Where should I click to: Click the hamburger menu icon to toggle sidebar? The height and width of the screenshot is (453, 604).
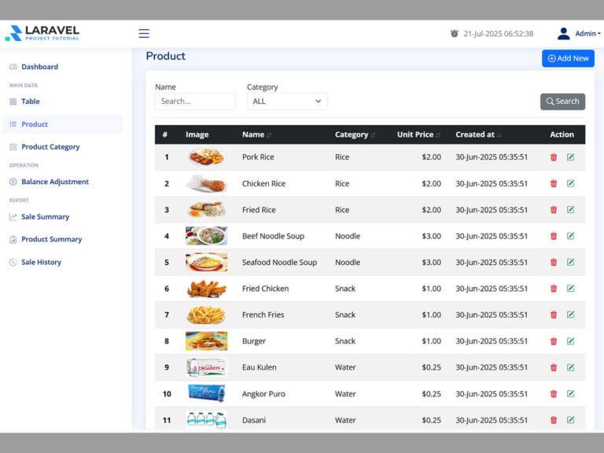click(x=144, y=33)
